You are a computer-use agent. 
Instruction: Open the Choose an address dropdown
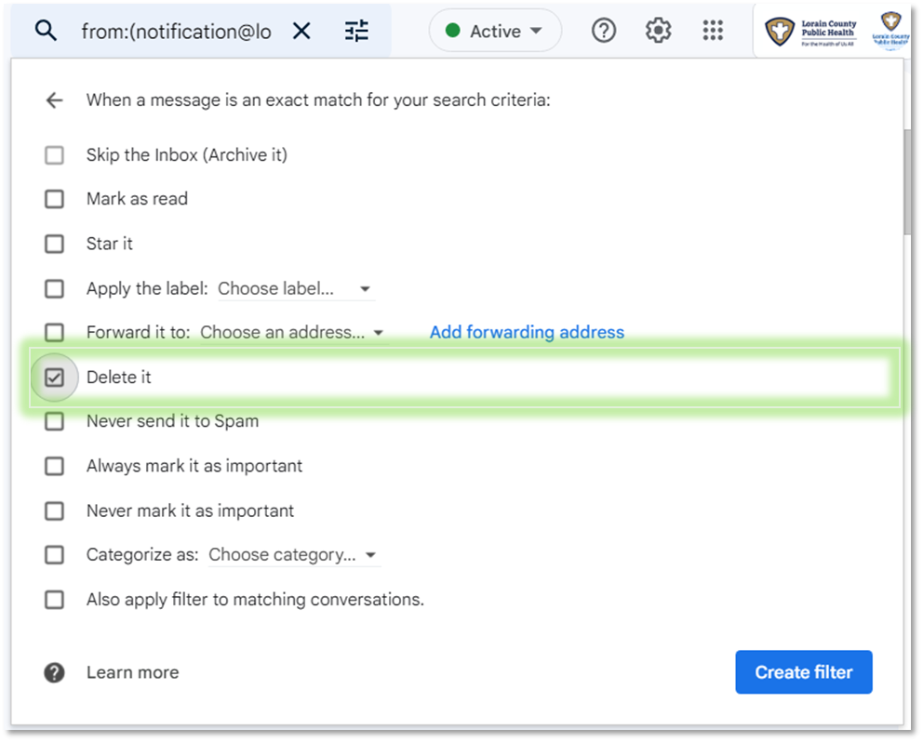tap(291, 333)
